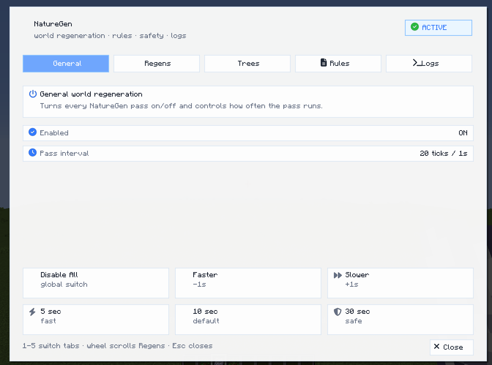This screenshot has height=365, width=492.
Task: Click the terminal prompt icon on Logs tab
Action: 417,63
